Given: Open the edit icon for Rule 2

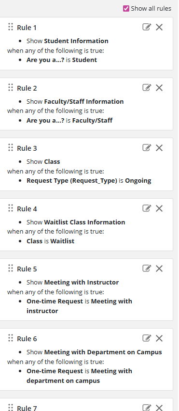Looking at the screenshot, I should [147, 87].
